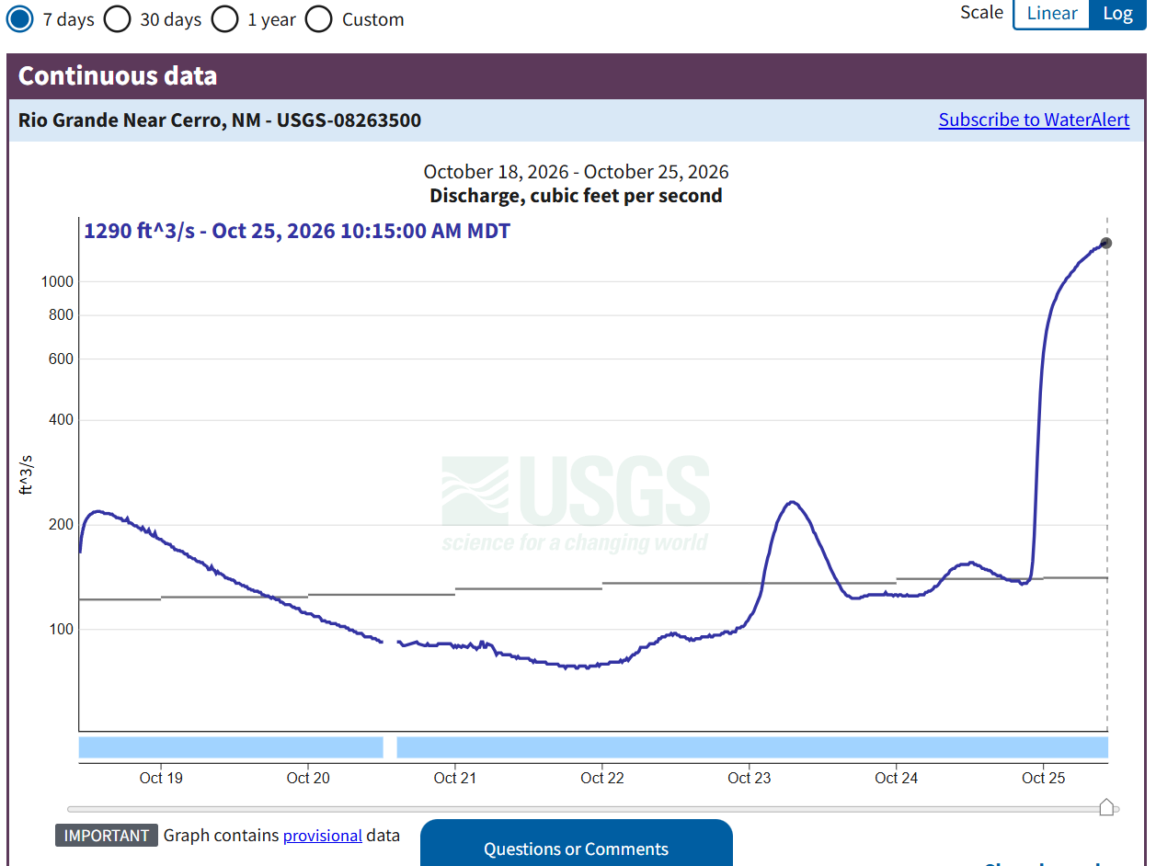Image resolution: width=1156 pixels, height=866 pixels.
Task: Click the 1000 y-axis tick label
Action: pos(57,282)
